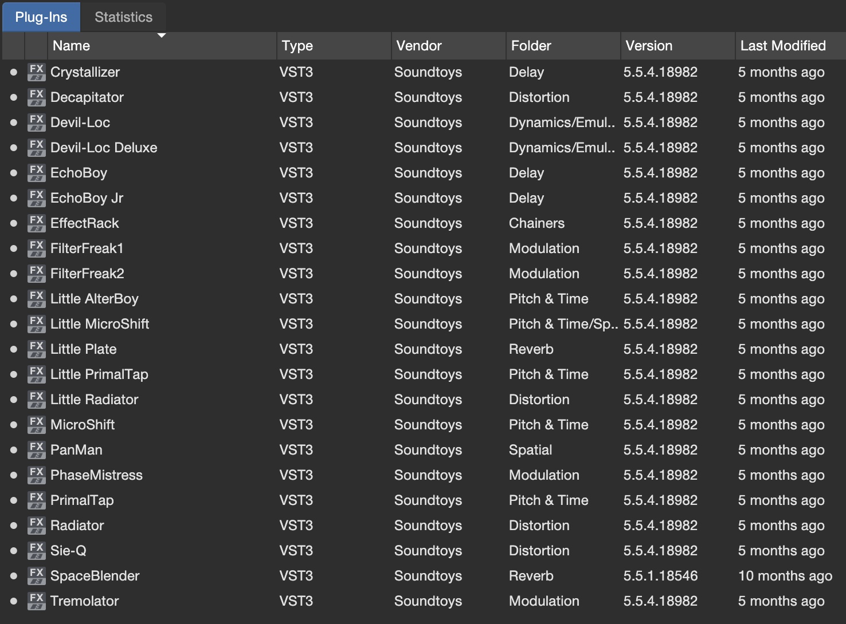Image resolution: width=846 pixels, height=624 pixels.
Task: Select the FX icon for Little Plate
Action: 37,349
